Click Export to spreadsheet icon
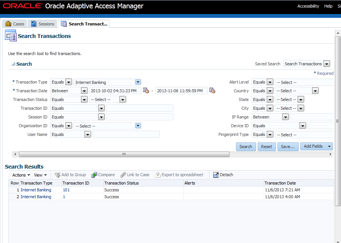341x243 pixels. 158,175
